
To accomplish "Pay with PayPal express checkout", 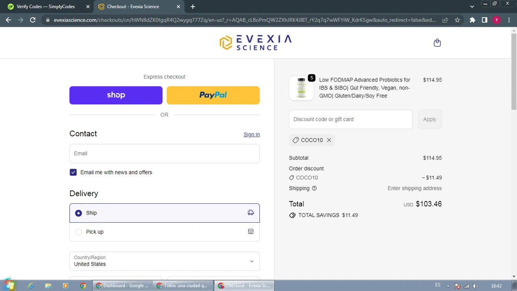I will pyautogui.click(x=213, y=95).
